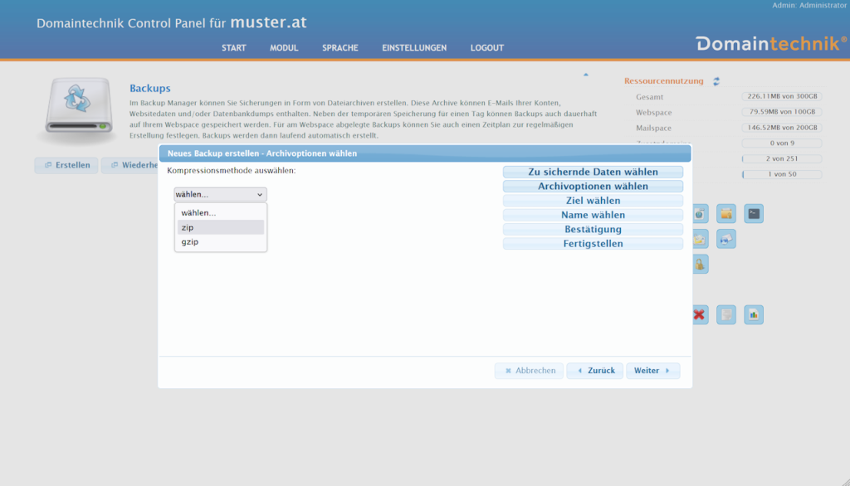Open the terminal console icon

(x=753, y=214)
